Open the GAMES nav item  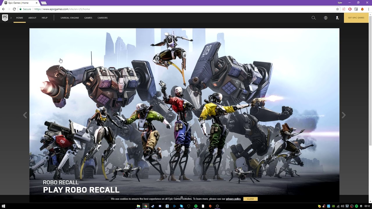88,18
